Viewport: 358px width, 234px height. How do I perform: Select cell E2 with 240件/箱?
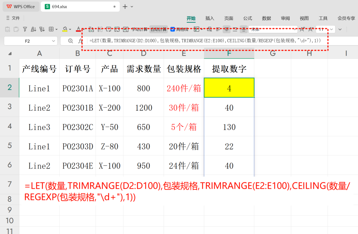point(184,88)
